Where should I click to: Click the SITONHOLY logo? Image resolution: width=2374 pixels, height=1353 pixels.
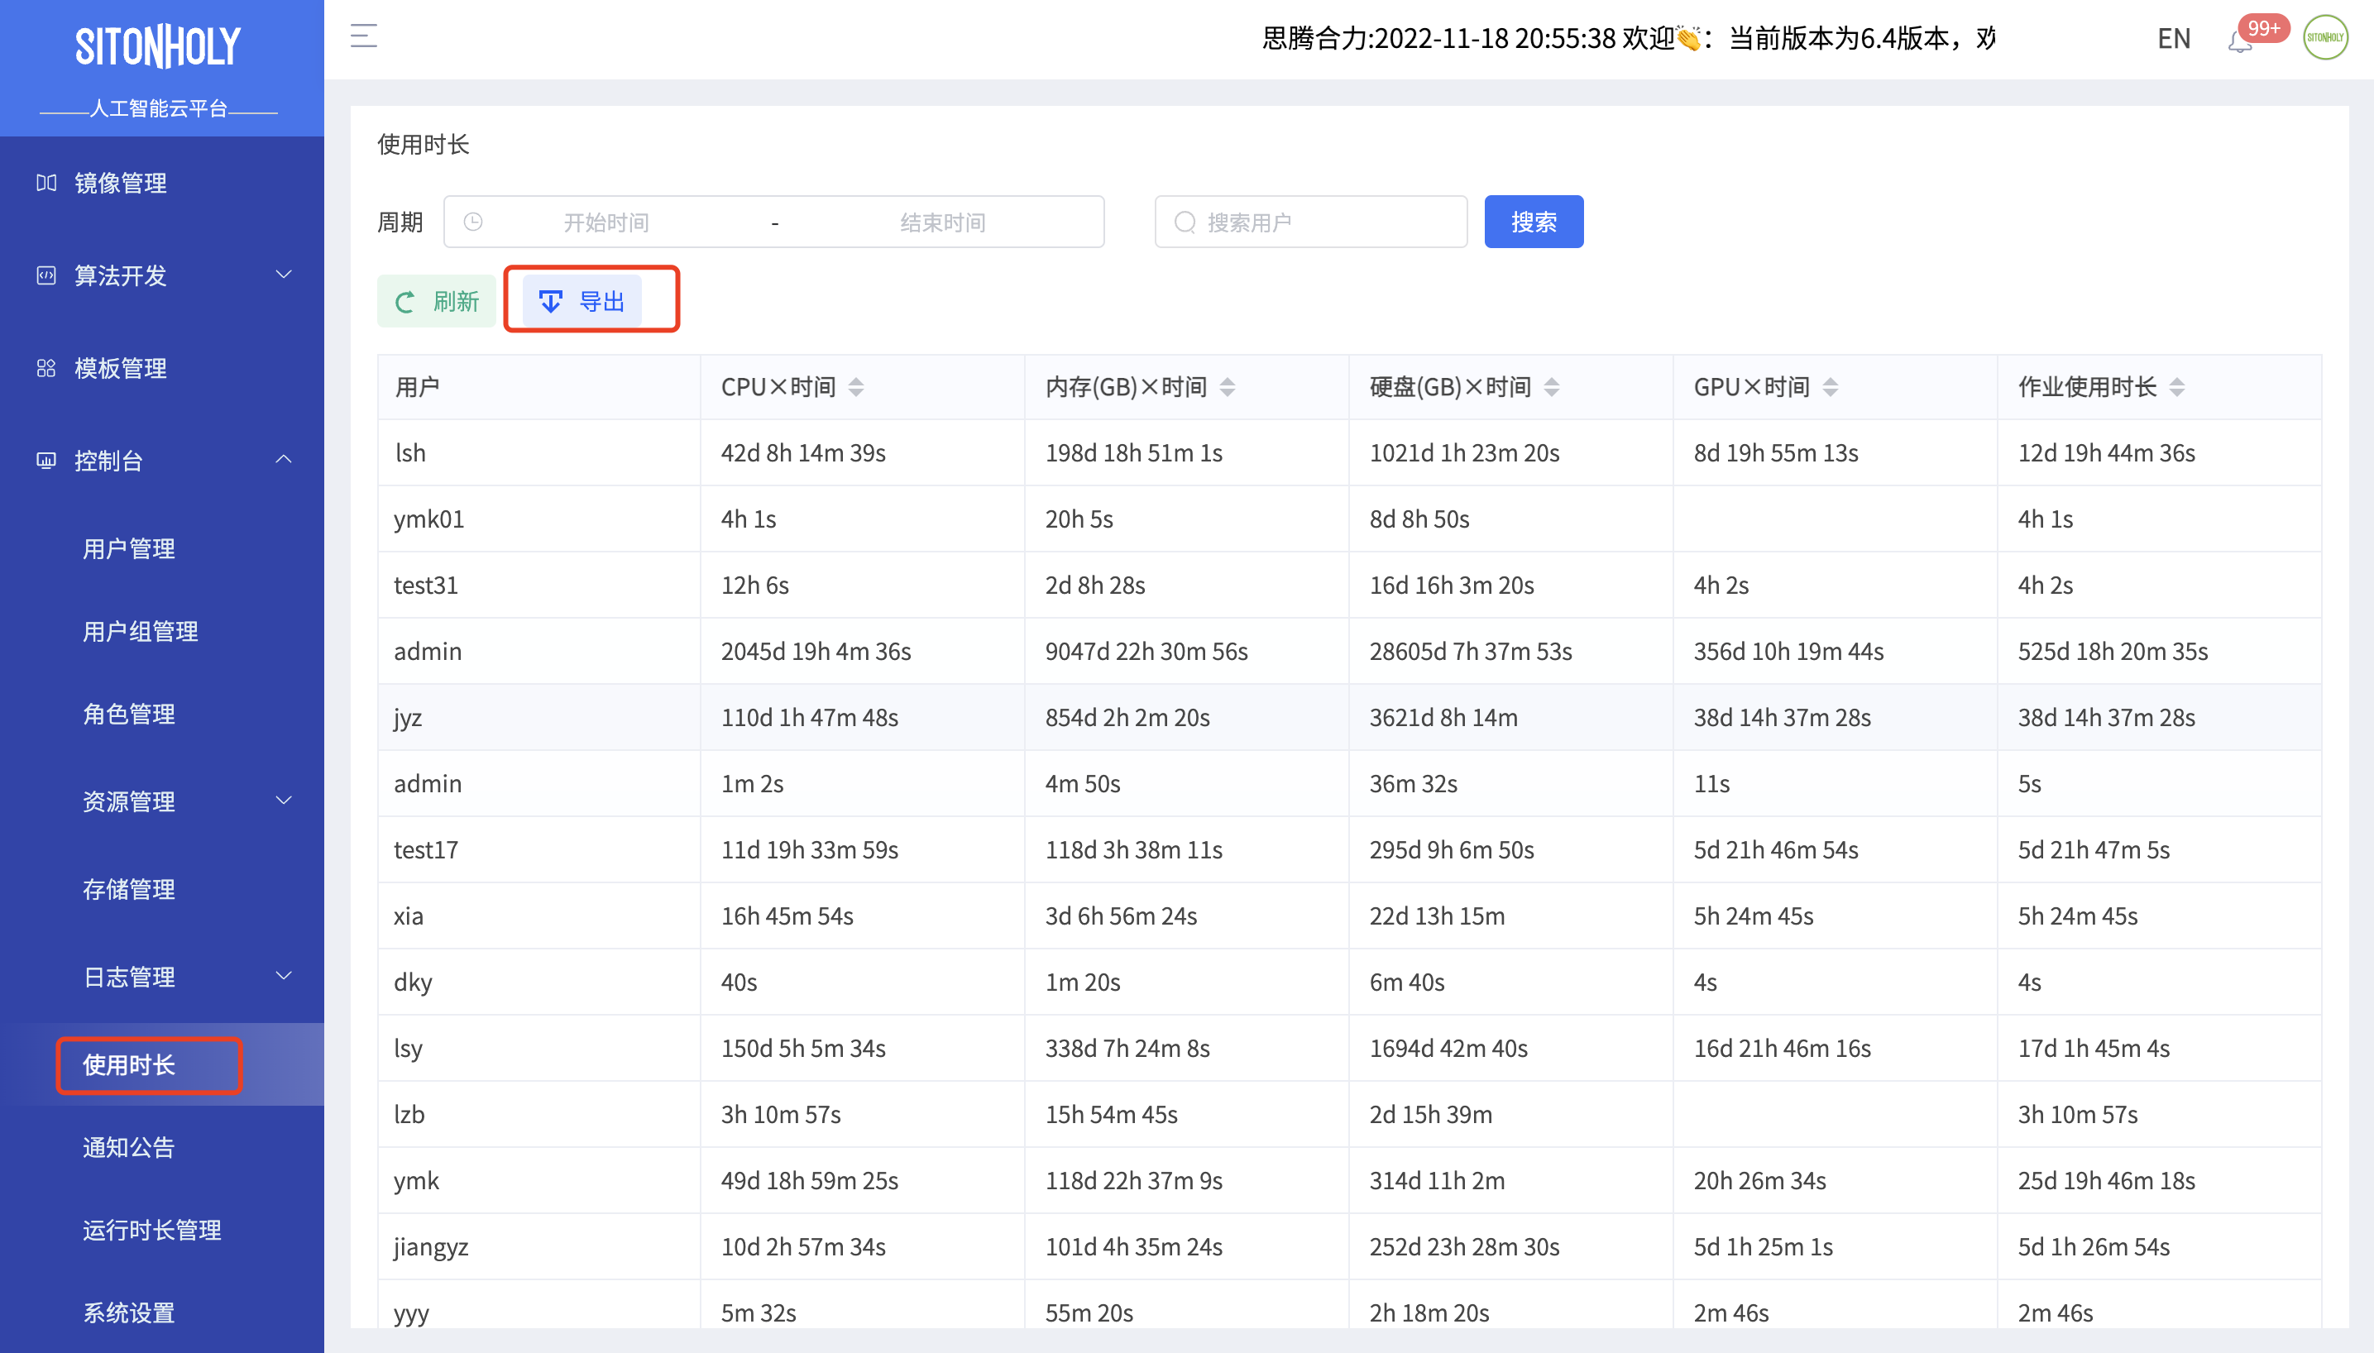(158, 46)
